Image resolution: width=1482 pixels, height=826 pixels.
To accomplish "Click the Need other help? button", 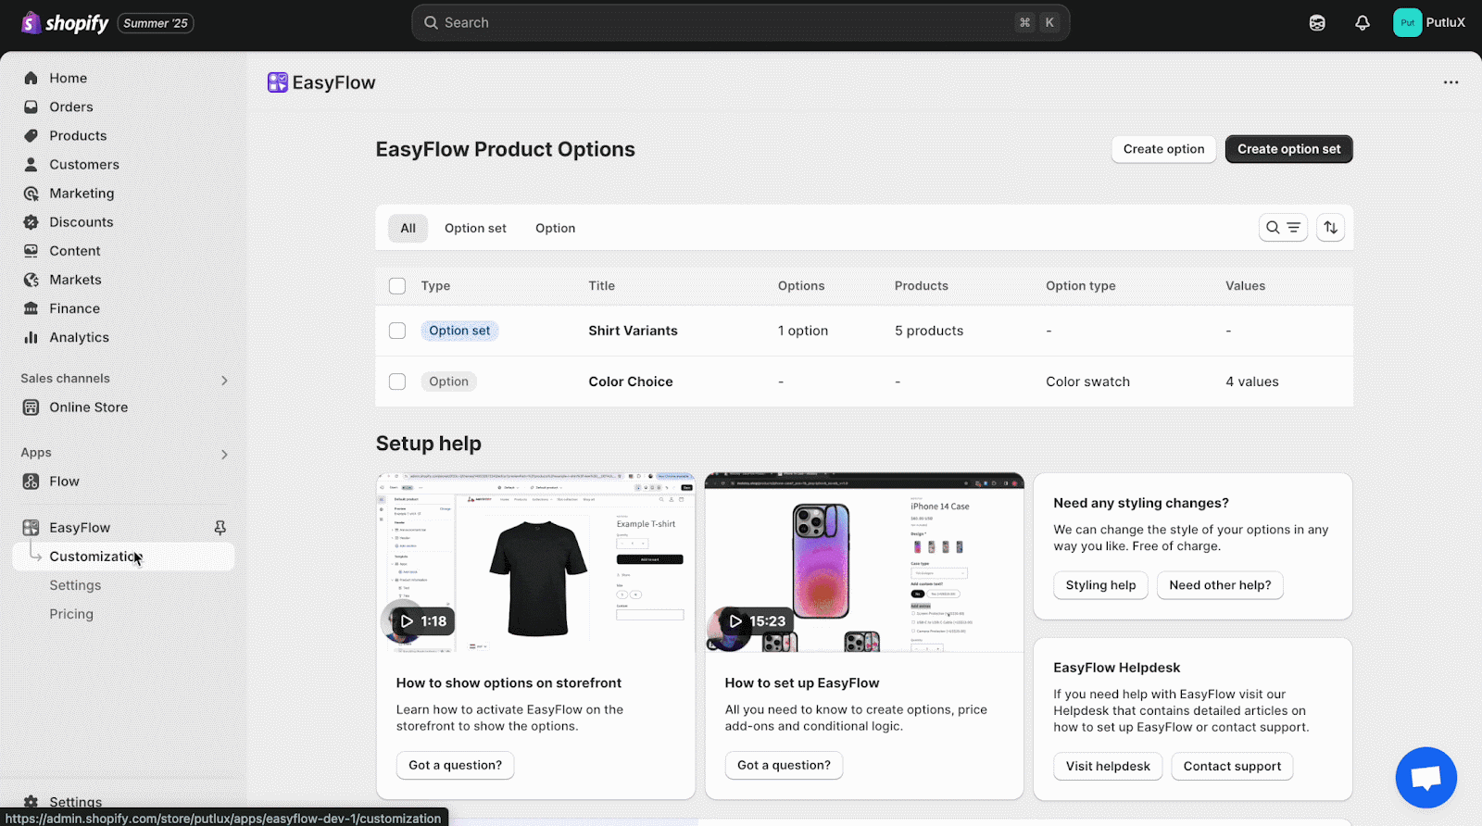I will click(1220, 585).
